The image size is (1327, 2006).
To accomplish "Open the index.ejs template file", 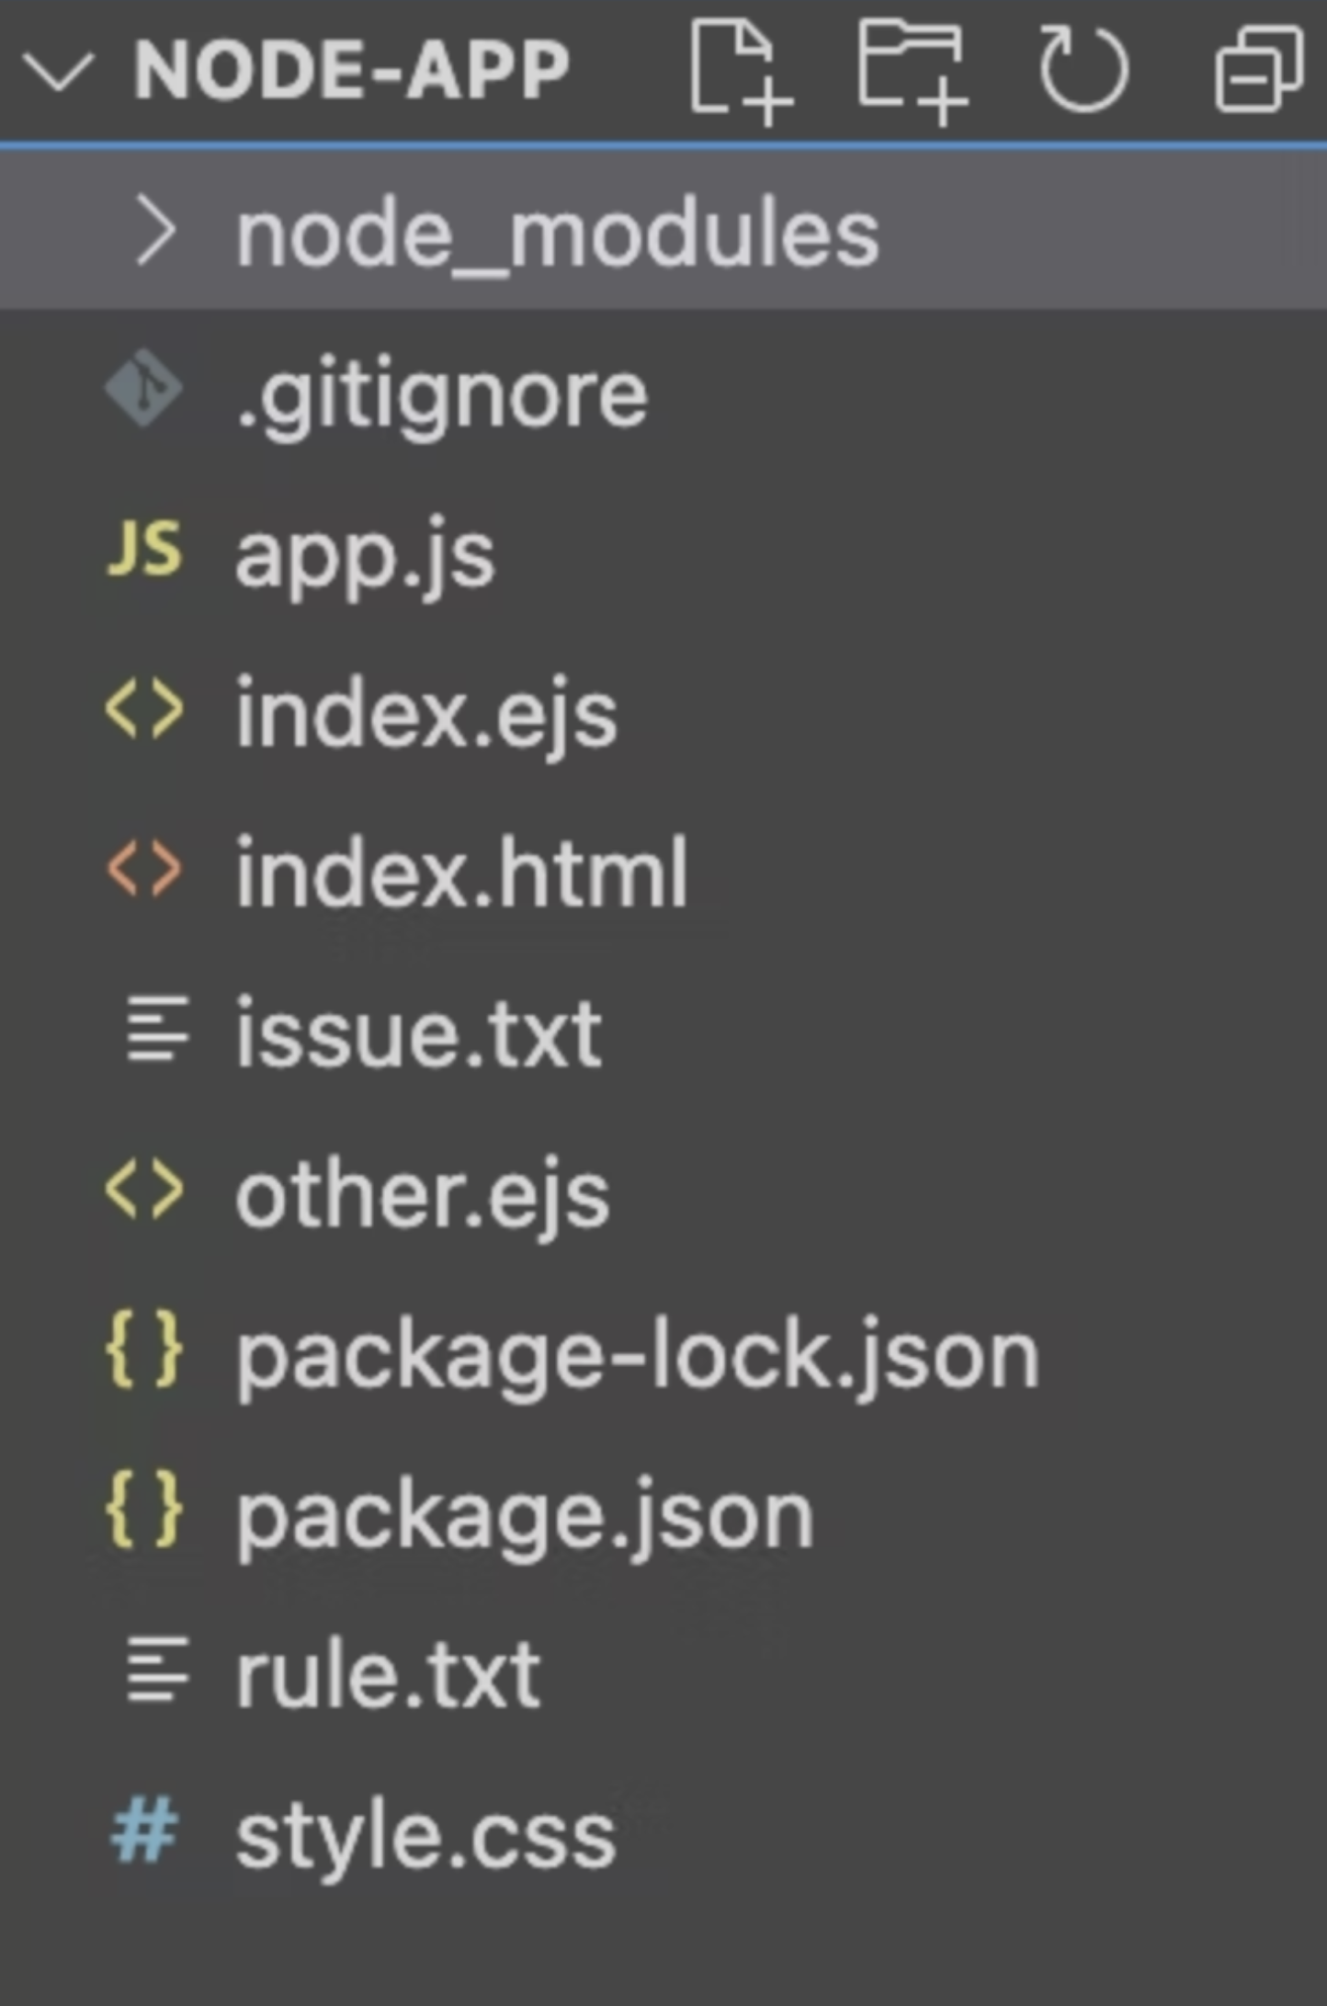I will tap(426, 715).
